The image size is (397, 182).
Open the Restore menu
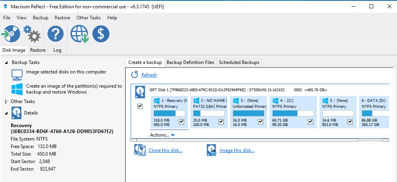click(62, 18)
